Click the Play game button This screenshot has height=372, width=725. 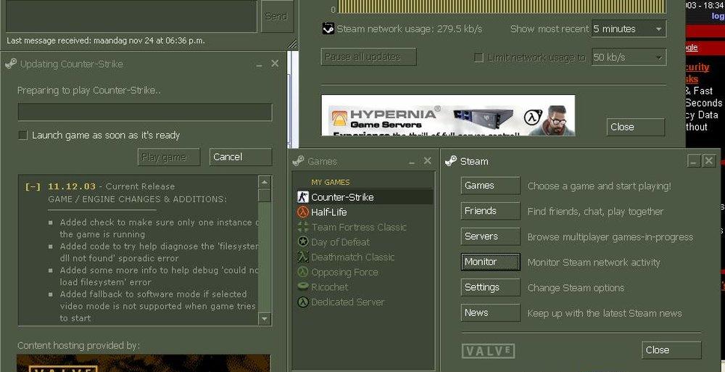169,157
